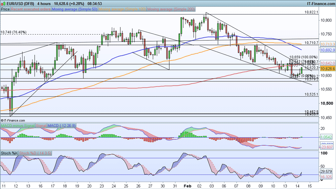Click the date 11 on time axis
The height and width of the screenshot is (189, 336).
click(x=3, y=186)
